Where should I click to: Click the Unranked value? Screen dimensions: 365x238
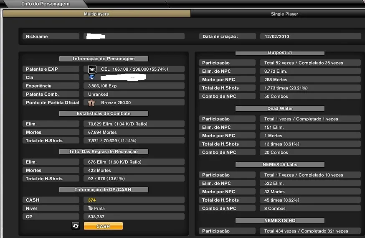pos(98,94)
